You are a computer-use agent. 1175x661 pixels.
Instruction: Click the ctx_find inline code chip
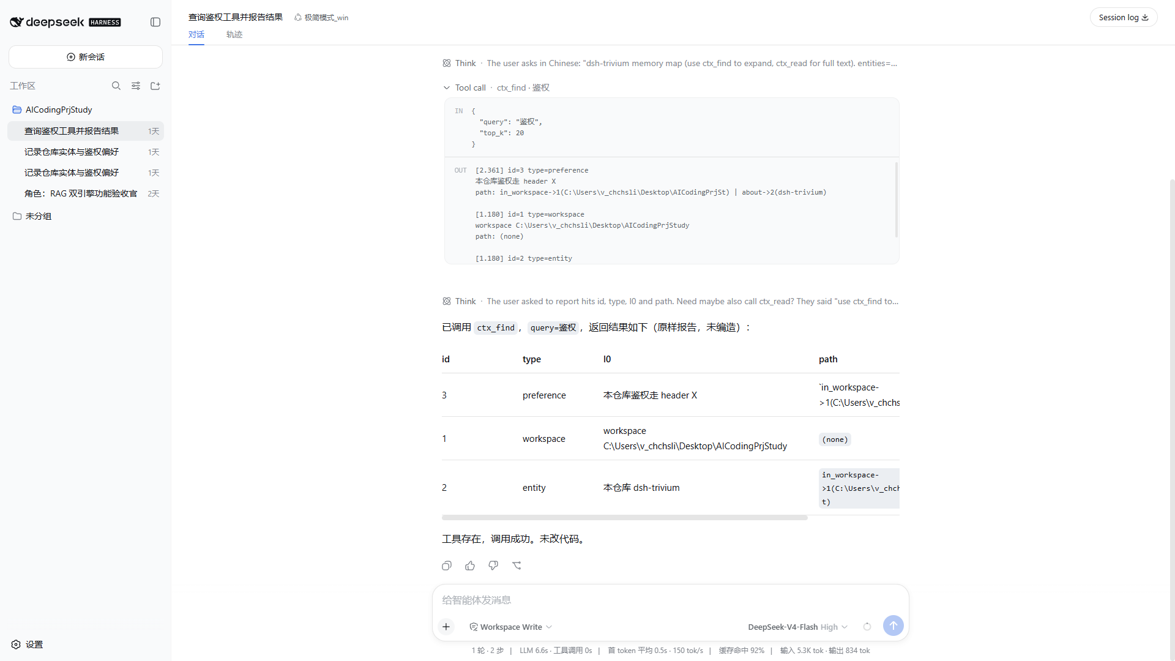click(496, 328)
